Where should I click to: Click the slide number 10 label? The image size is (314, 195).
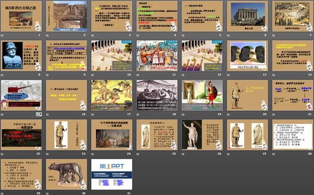coord(129,75)
